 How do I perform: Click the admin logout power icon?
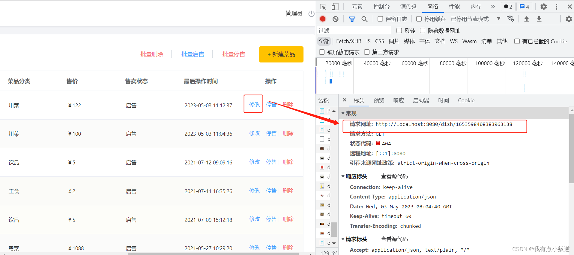[x=312, y=14]
